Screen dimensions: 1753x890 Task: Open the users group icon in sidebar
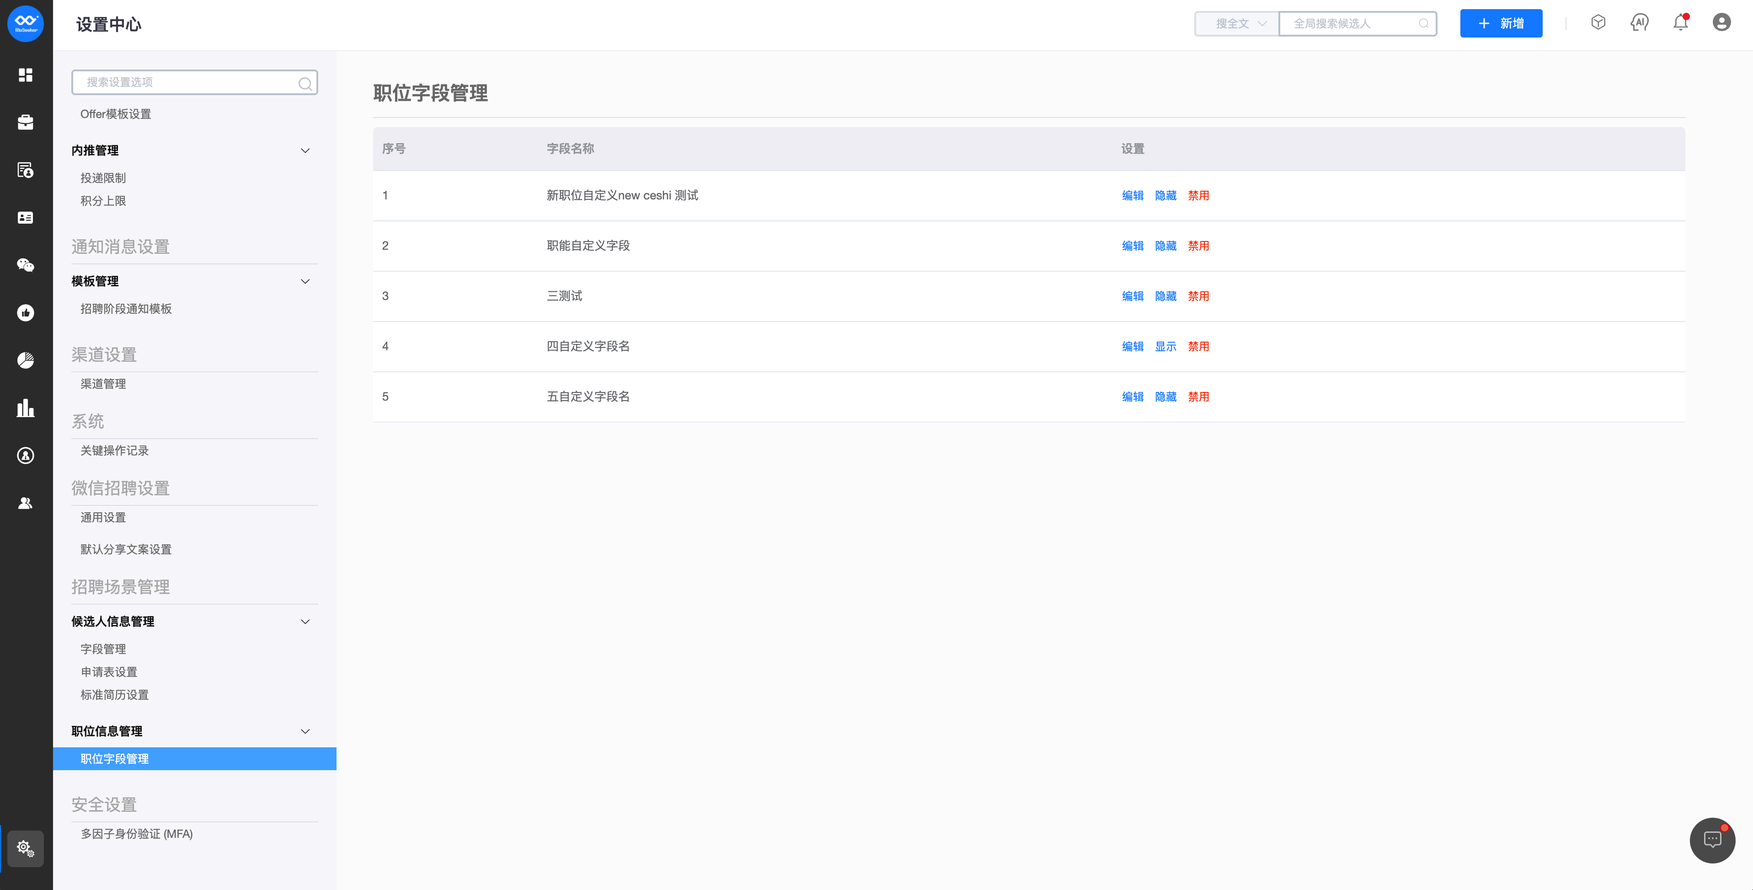[26, 503]
